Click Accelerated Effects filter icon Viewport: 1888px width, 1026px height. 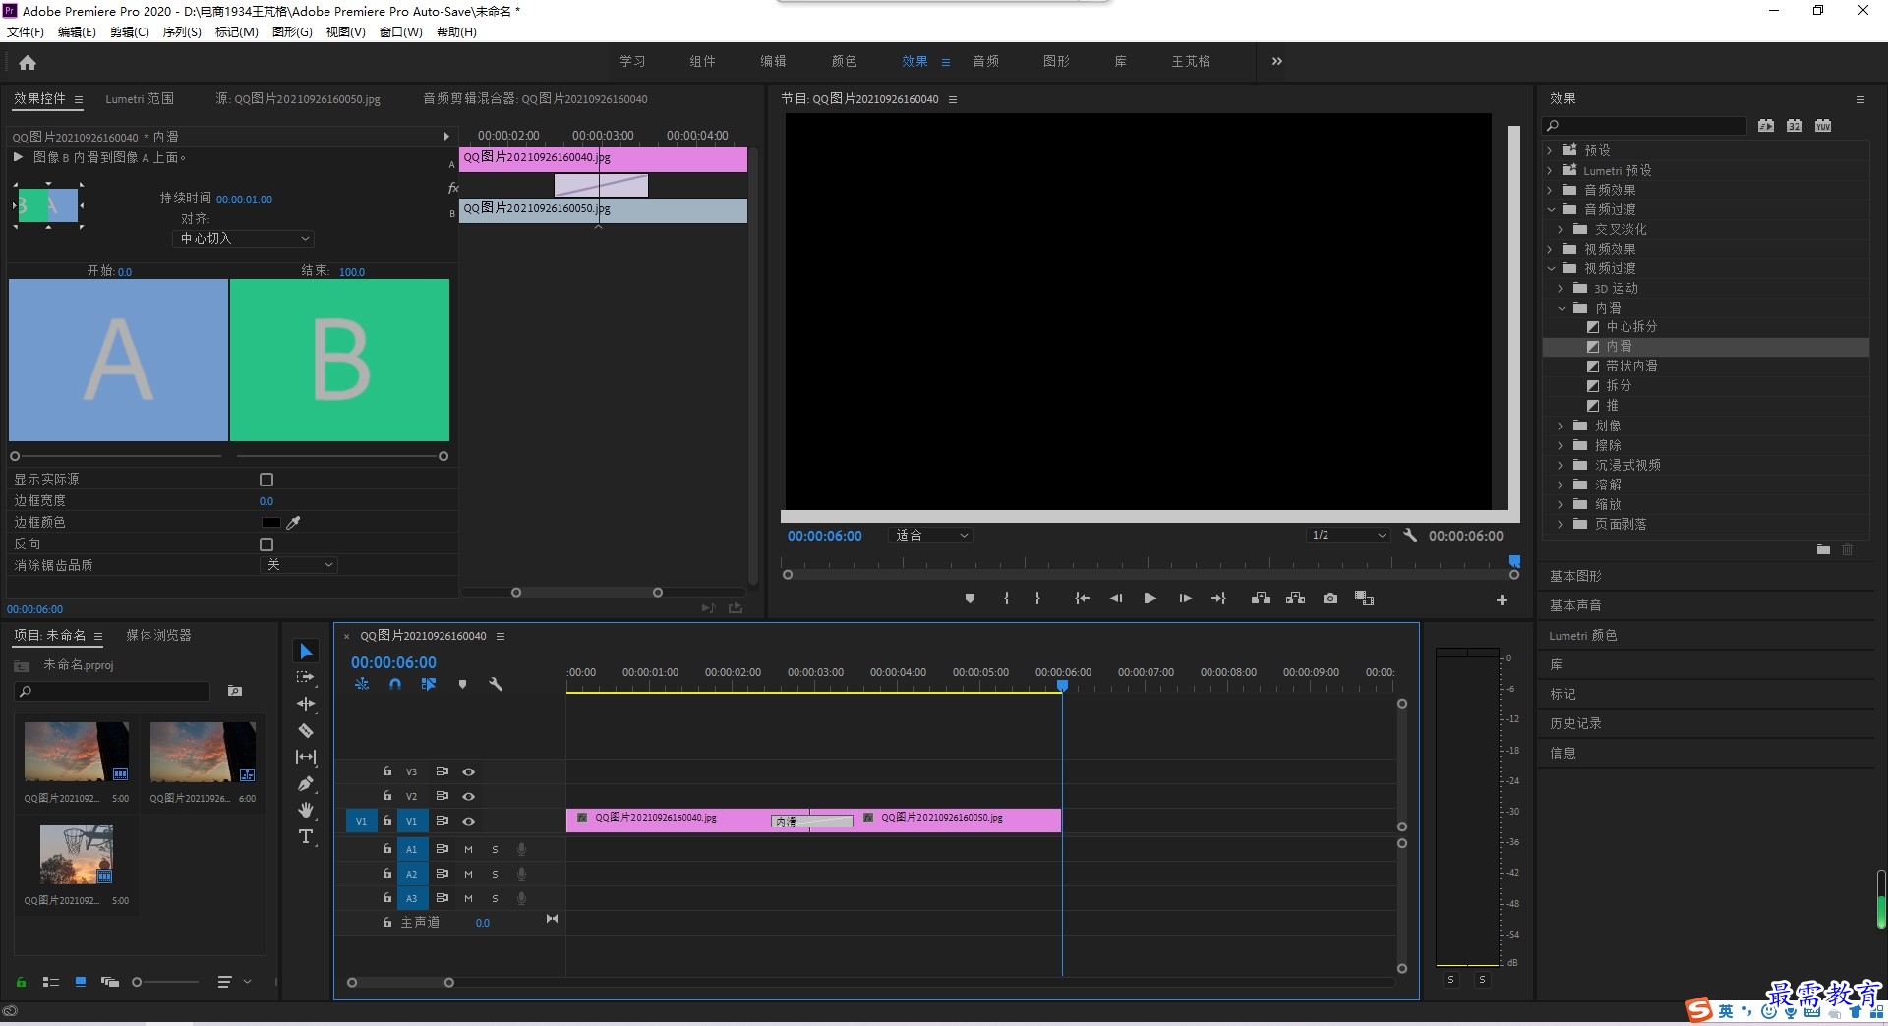(1766, 126)
